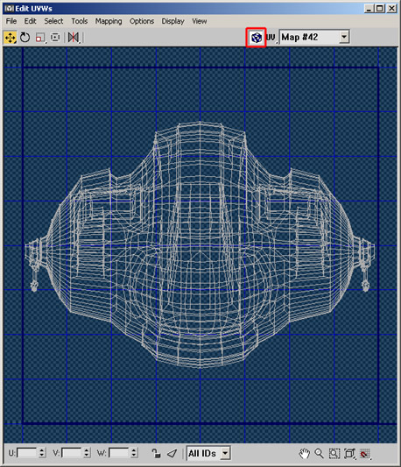Toggle Show Map checkered cube icon

click(x=257, y=38)
